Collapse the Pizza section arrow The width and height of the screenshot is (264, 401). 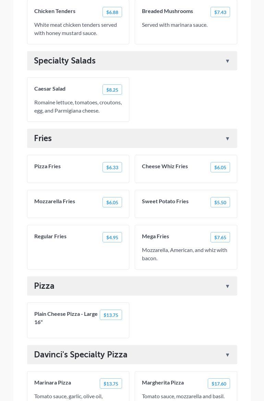click(227, 286)
